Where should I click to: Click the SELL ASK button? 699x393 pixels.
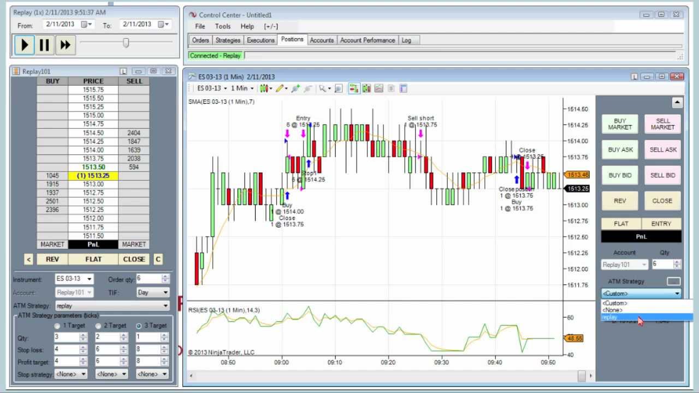[x=662, y=150]
